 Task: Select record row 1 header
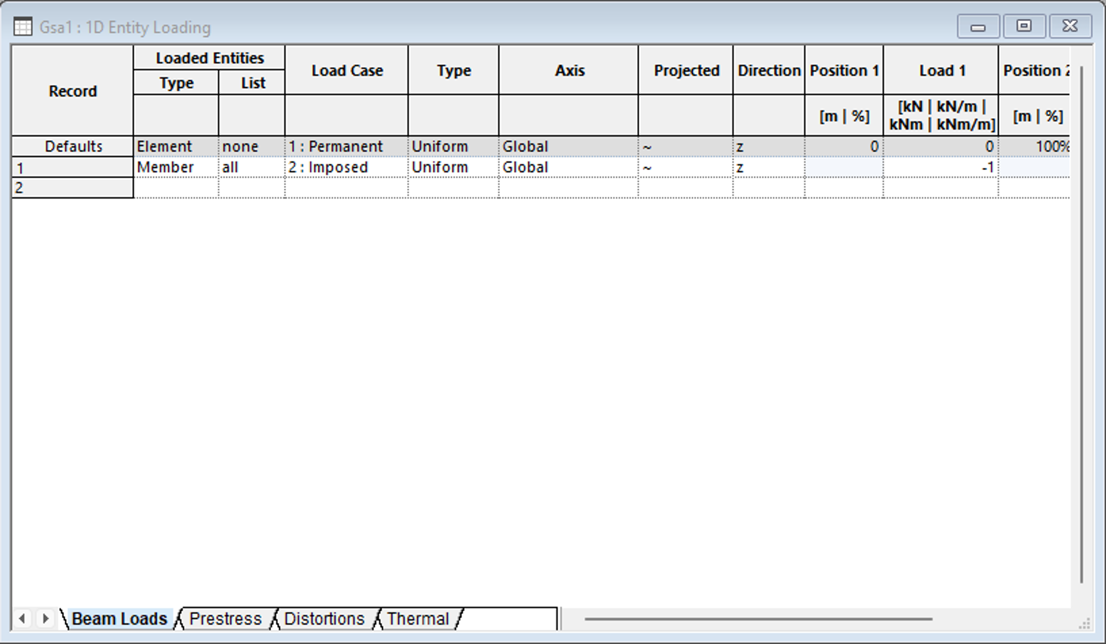pyautogui.click(x=72, y=168)
